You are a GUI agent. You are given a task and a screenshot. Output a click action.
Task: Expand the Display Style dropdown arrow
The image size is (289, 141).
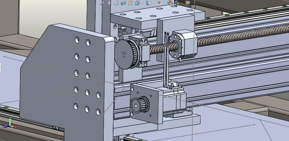153,3
